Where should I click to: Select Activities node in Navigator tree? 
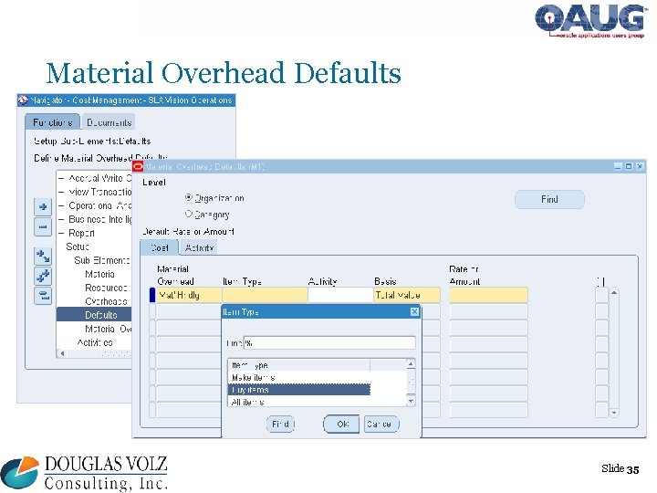coord(95,342)
